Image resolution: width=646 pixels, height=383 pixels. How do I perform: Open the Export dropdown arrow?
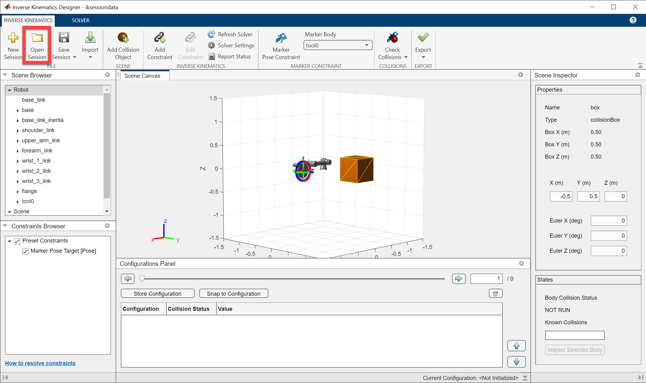pyautogui.click(x=423, y=57)
